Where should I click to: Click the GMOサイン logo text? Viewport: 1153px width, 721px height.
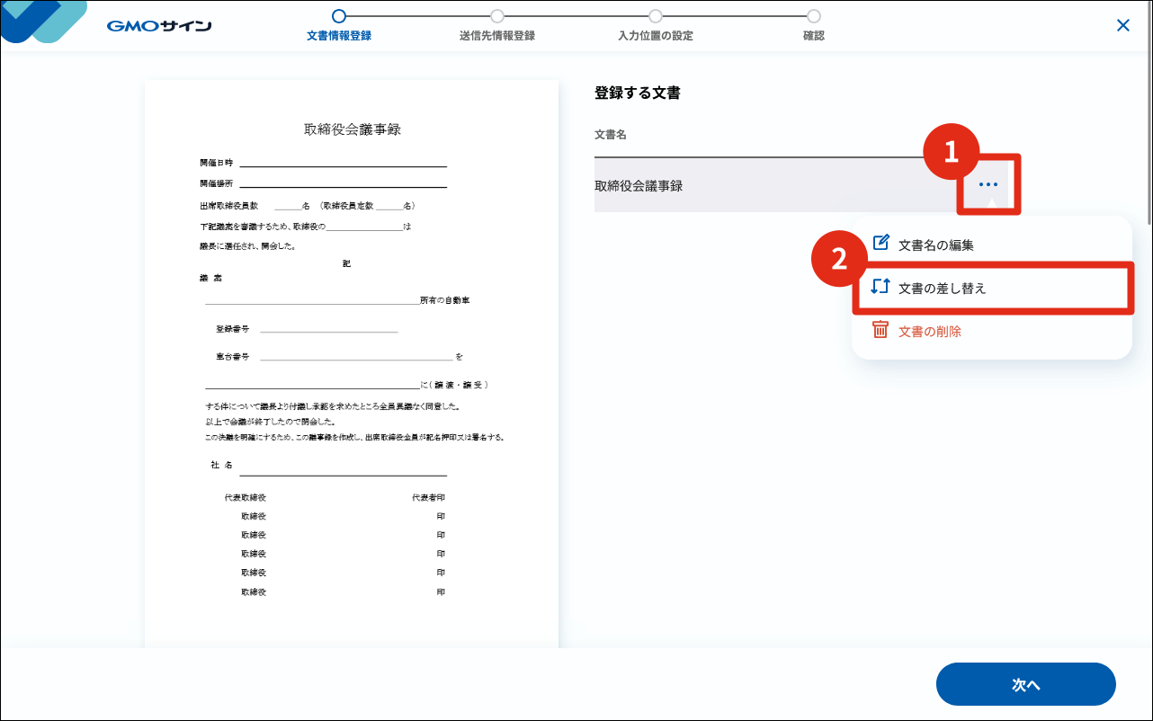pyautogui.click(x=159, y=26)
